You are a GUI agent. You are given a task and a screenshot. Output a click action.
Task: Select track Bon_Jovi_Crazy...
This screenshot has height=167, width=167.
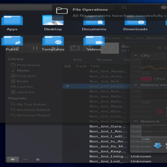(x=108, y=121)
